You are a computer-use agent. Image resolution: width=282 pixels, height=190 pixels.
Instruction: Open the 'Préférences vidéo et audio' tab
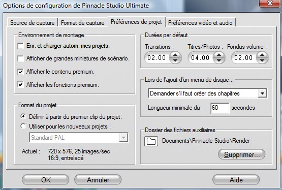pyautogui.click(x=200, y=23)
